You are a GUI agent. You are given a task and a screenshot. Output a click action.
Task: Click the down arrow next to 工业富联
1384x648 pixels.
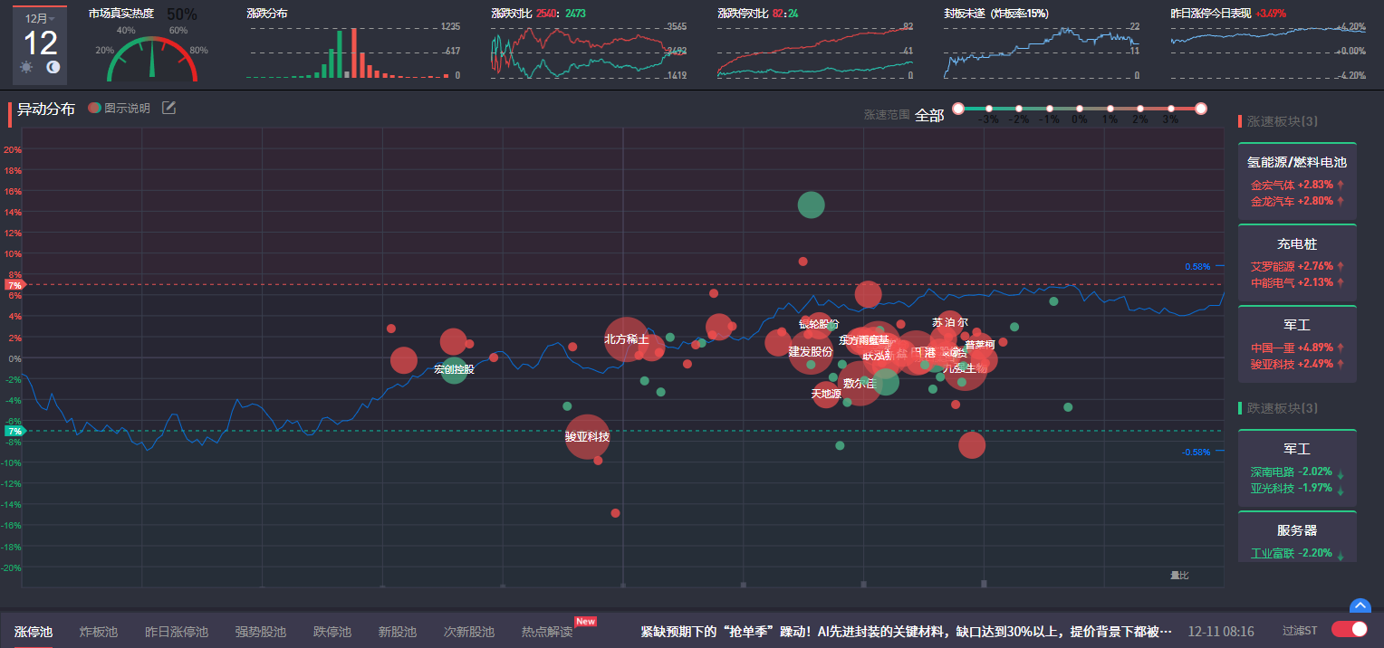coord(1341,555)
